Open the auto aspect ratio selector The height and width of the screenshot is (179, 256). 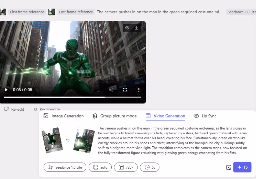(x=100, y=167)
